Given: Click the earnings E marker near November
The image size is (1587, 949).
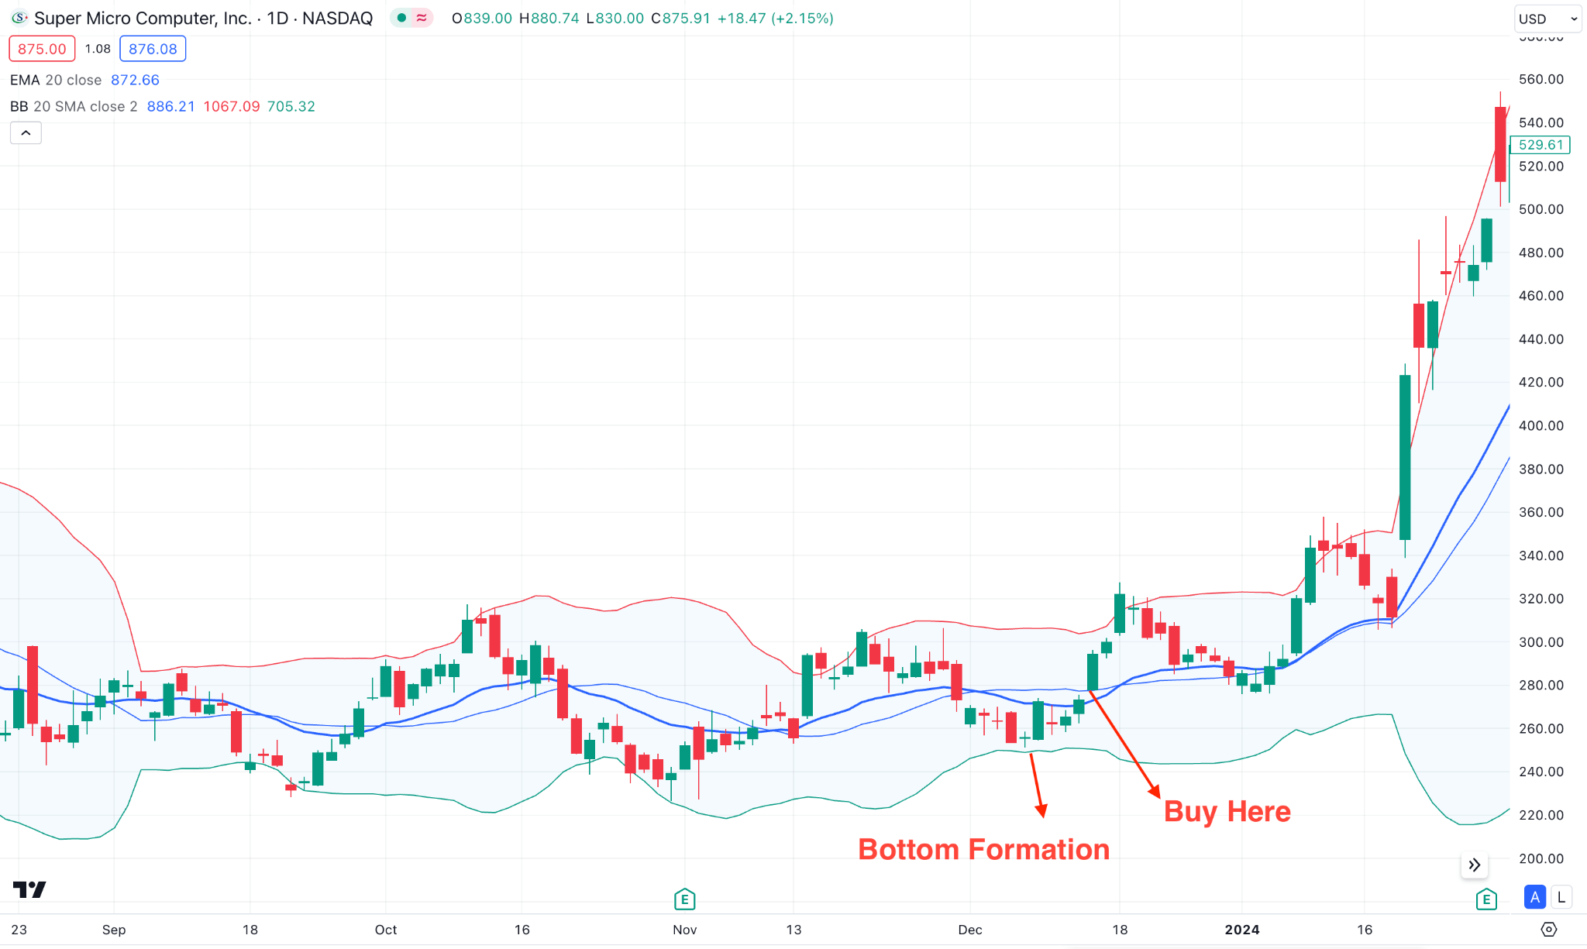Looking at the screenshot, I should [x=684, y=899].
